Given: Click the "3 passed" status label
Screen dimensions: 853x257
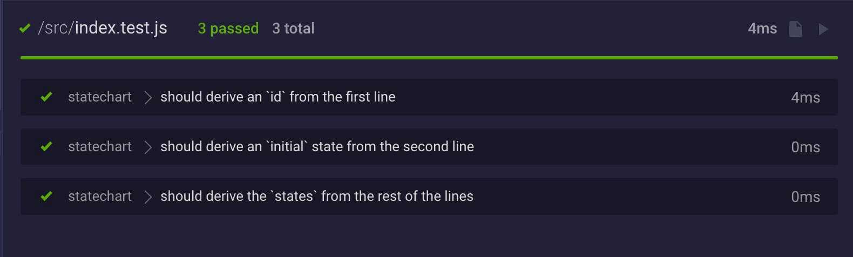Looking at the screenshot, I should (x=228, y=29).
